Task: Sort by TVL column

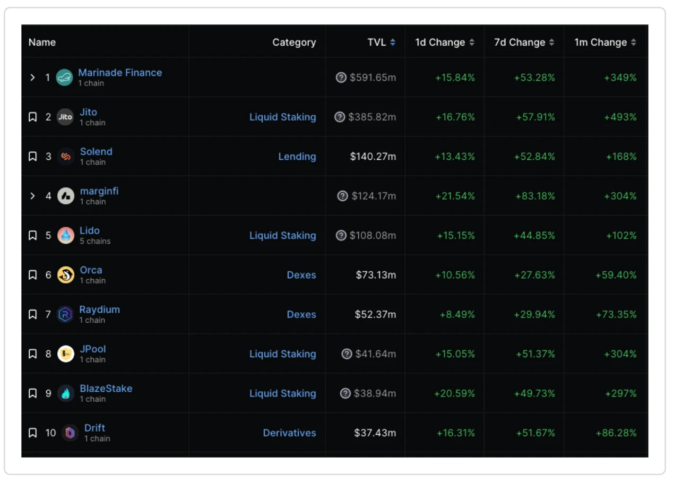Action: 392,42
